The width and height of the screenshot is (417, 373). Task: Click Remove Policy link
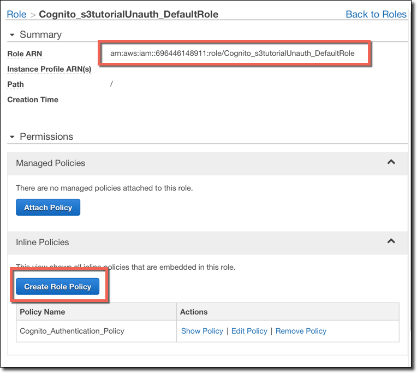click(301, 331)
